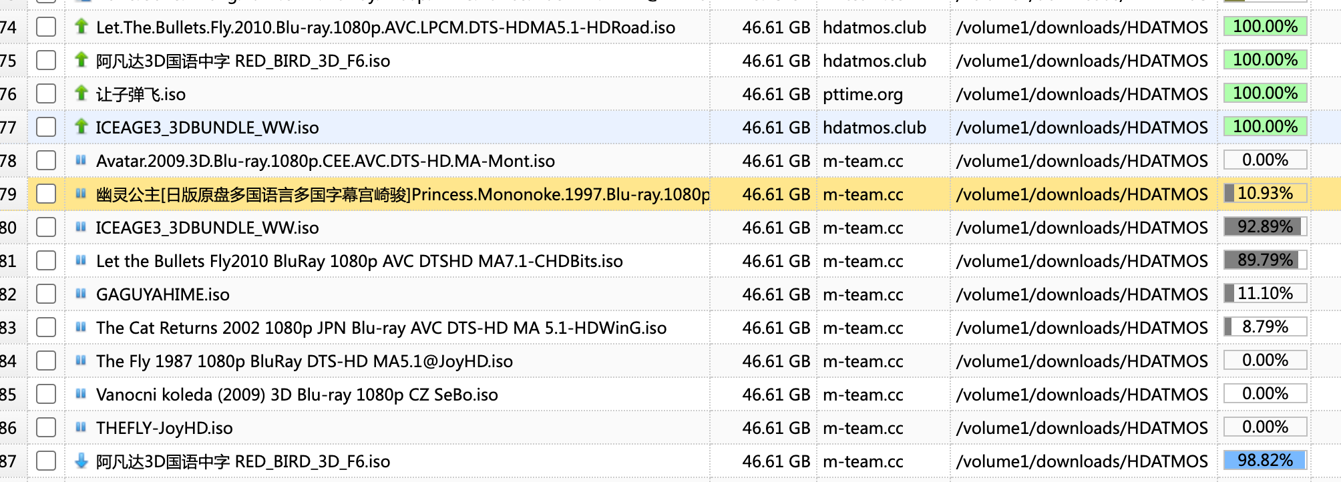Check the box for The Fly 1987 torrent

(46, 361)
